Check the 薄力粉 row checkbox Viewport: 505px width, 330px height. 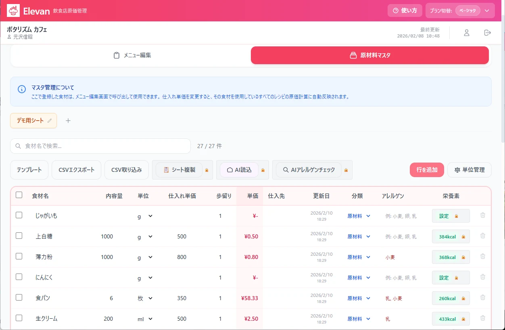[x=19, y=256]
